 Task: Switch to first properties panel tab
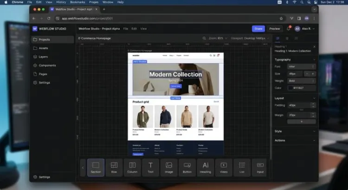click(277, 39)
